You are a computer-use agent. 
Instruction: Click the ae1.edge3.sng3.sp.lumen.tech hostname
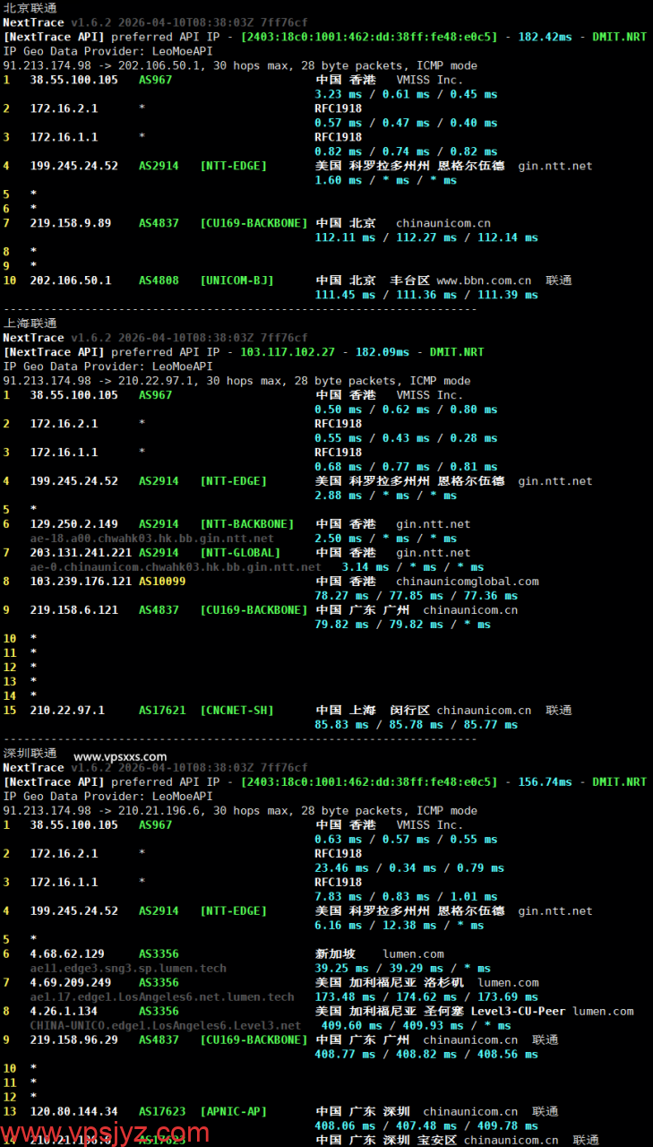coord(128,969)
